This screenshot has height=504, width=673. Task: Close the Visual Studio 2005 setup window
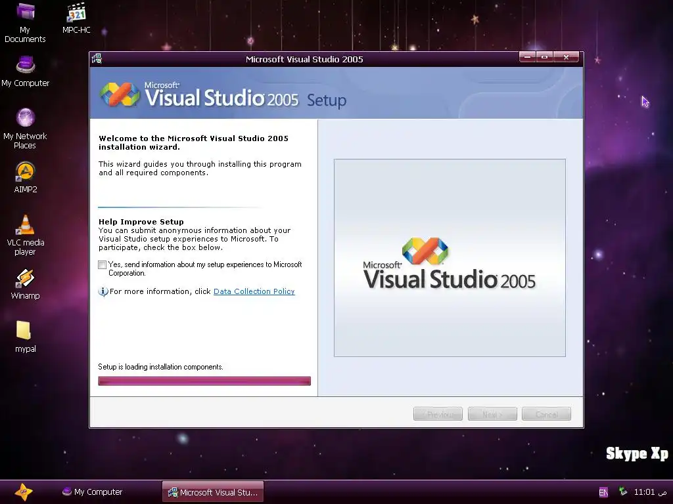[566, 57]
